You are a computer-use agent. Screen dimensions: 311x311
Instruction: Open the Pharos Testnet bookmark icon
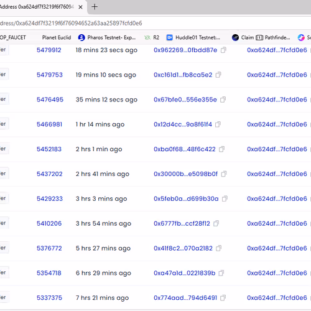pyautogui.click(x=81, y=37)
